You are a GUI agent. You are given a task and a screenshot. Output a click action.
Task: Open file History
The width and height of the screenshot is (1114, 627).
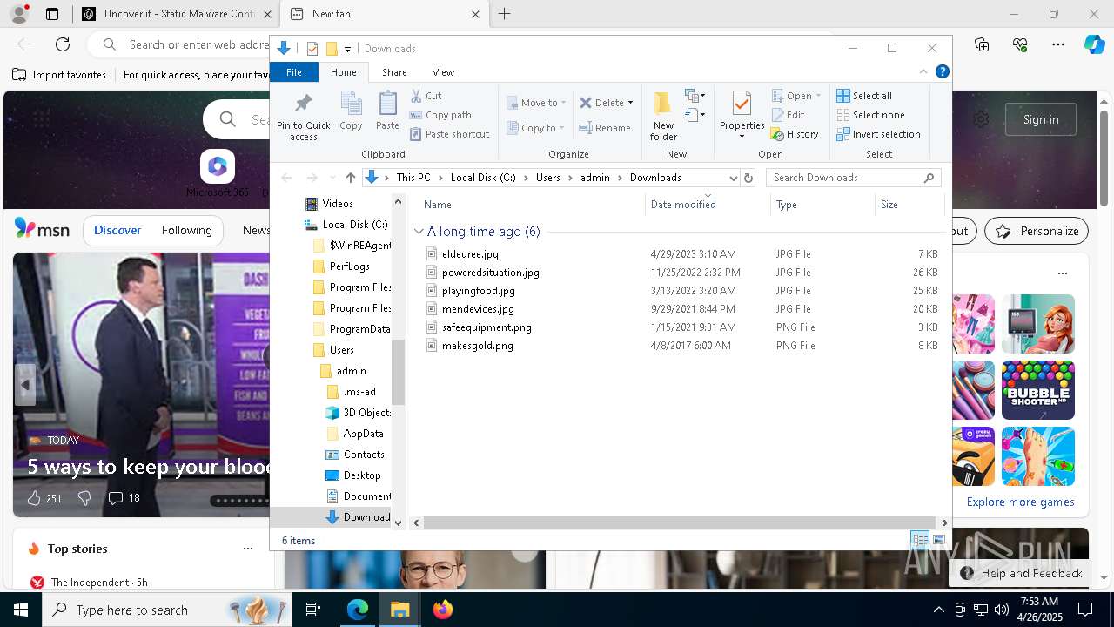[795, 134]
